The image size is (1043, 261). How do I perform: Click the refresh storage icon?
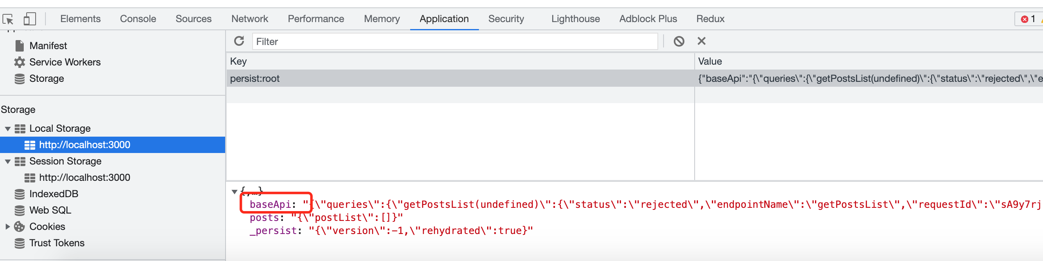239,41
